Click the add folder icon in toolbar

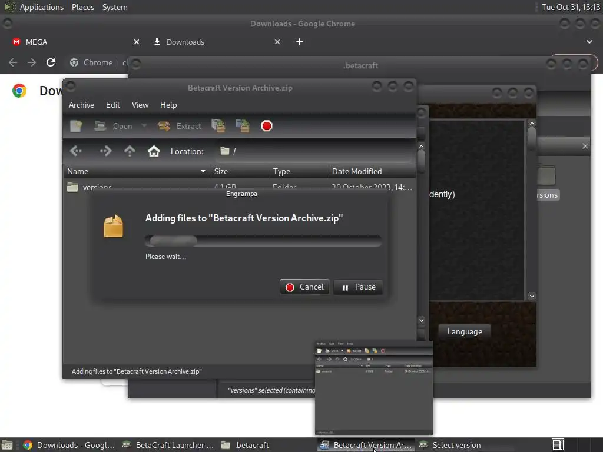click(243, 126)
